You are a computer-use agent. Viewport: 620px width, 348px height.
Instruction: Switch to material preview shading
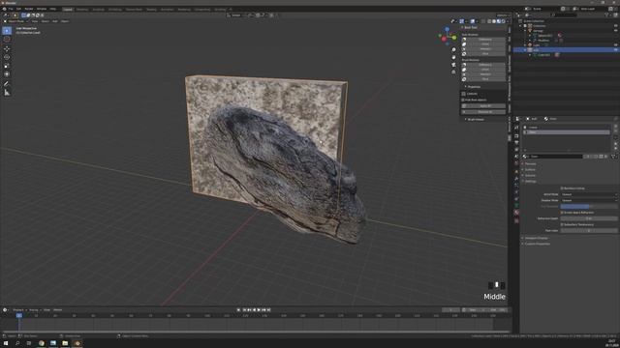point(499,21)
